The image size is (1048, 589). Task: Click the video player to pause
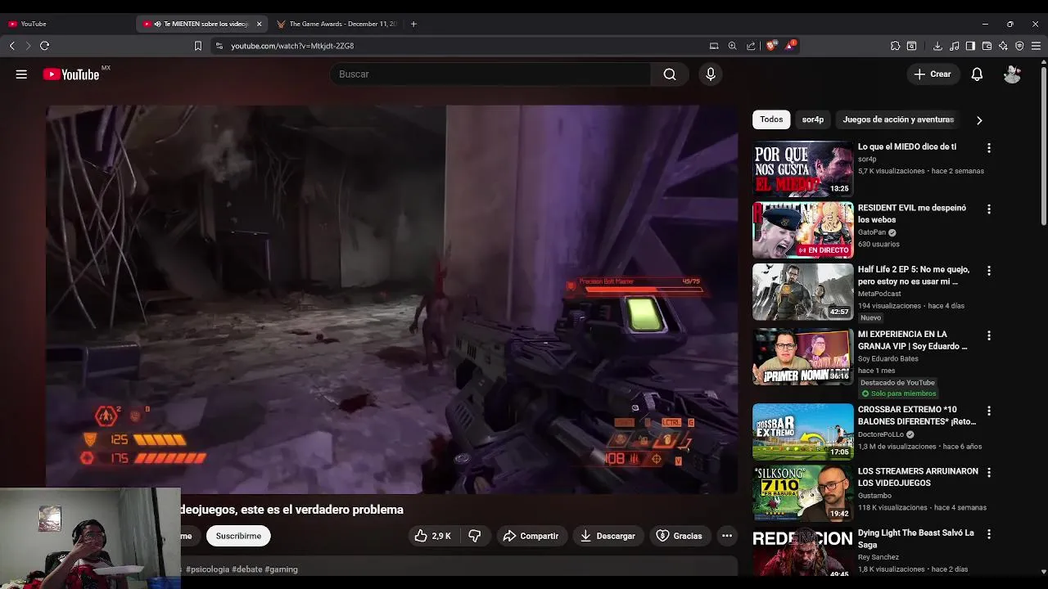[x=391, y=299]
